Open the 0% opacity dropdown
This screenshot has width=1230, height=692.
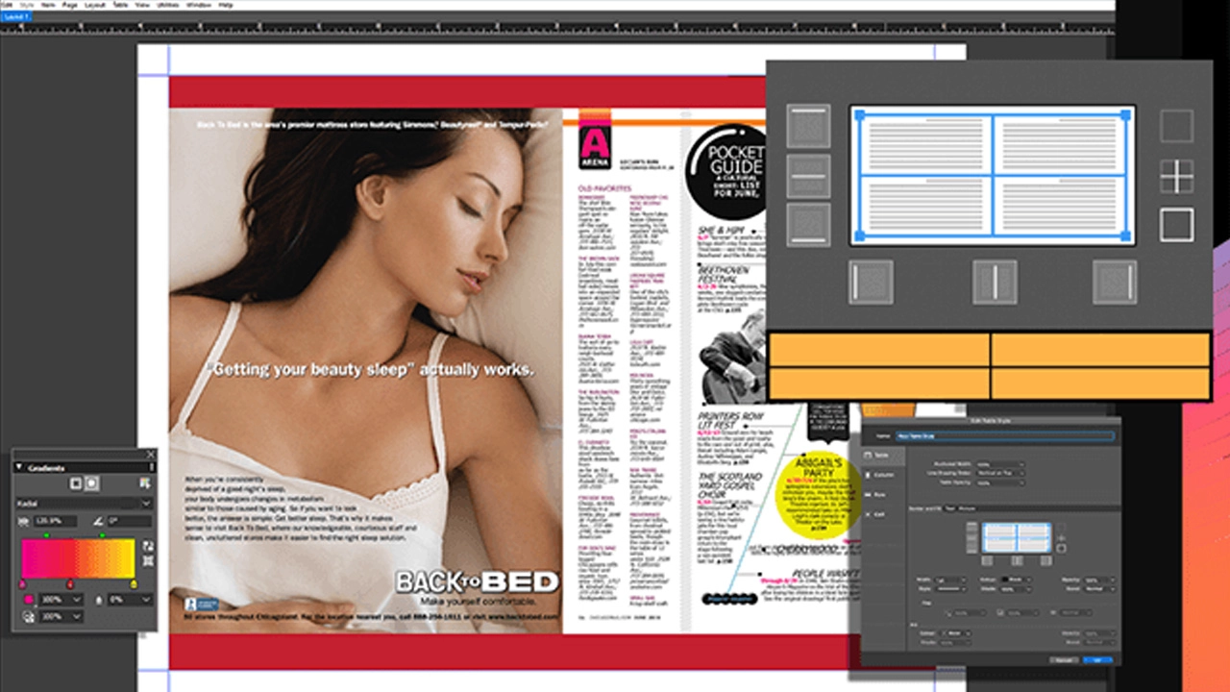click(130, 600)
